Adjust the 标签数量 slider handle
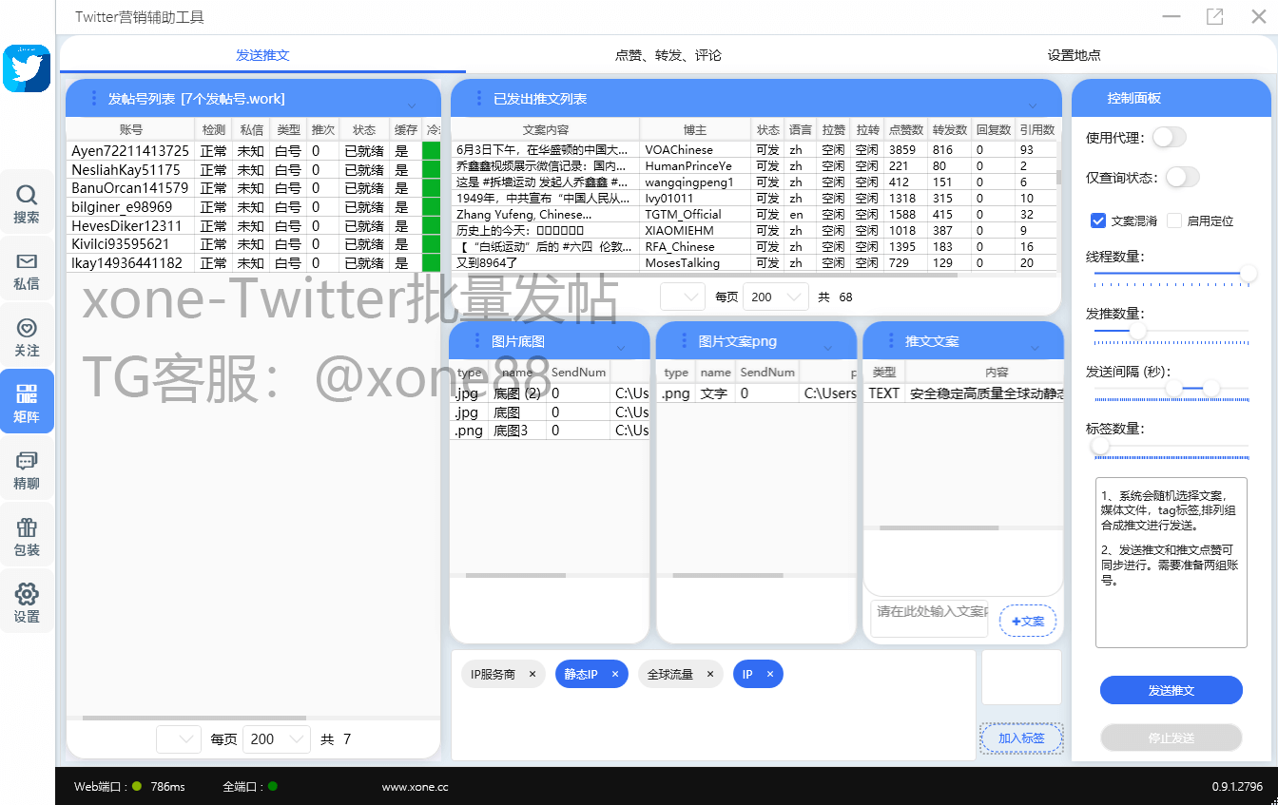Viewport: 1278px width, 805px height. point(1100,446)
